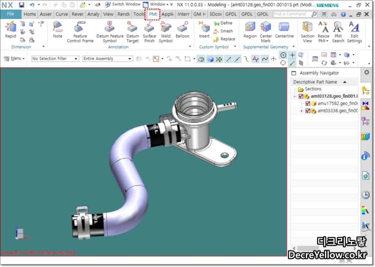Collapse the amt03128.geo_fin001 tree node
Screen dimensions: 375x267
click(295, 97)
